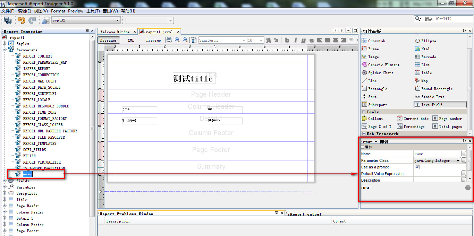Switch to the iReport output tab
Screen dimensions: 474x236
pos(305,214)
